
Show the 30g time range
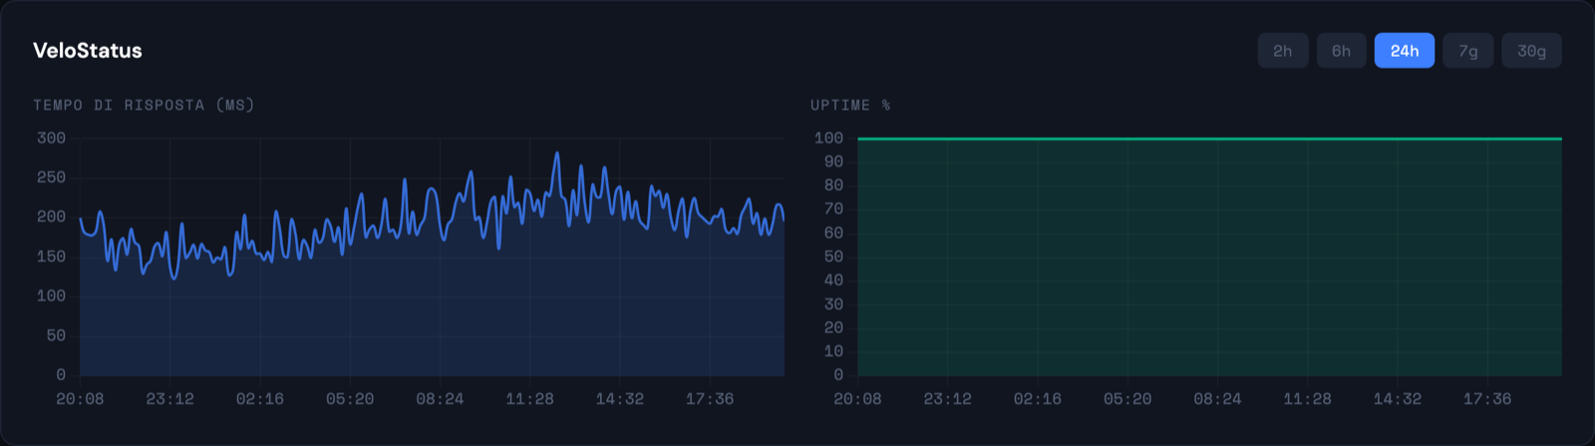pos(1532,51)
